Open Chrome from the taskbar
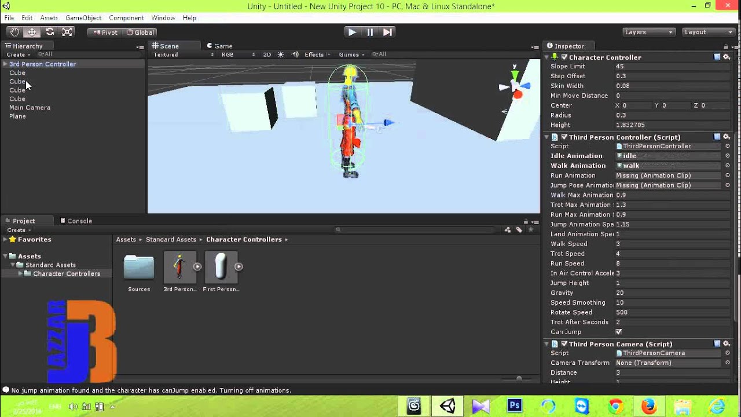This screenshot has height=417, width=741. (x=615, y=406)
